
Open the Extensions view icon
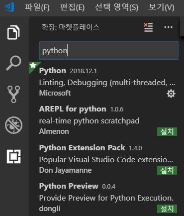point(14,156)
